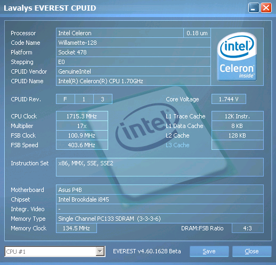Image resolution: width=276 pixels, height=265 pixels.
Task: Click the Close button
Action: tap(251, 251)
